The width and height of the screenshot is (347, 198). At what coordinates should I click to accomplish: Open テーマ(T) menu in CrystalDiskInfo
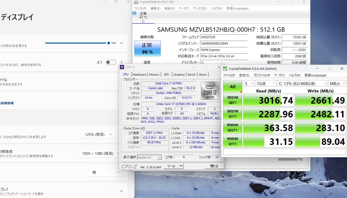184,8
